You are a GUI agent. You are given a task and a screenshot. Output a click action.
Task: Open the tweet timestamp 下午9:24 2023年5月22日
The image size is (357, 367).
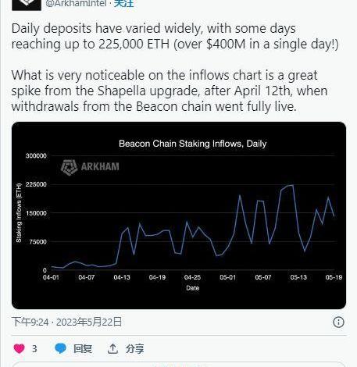pyautogui.click(x=66, y=322)
